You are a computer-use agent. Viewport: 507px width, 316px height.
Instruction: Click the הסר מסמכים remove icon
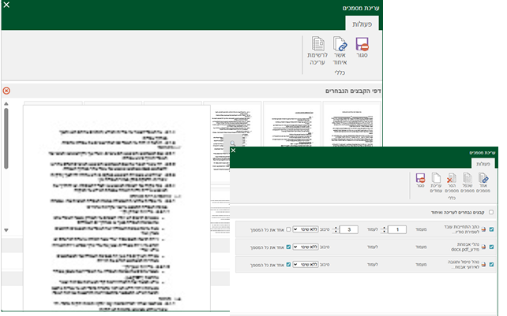(x=453, y=178)
